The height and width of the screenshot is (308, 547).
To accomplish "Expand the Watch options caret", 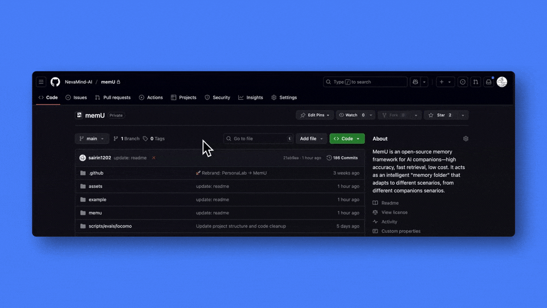I will point(371,115).
